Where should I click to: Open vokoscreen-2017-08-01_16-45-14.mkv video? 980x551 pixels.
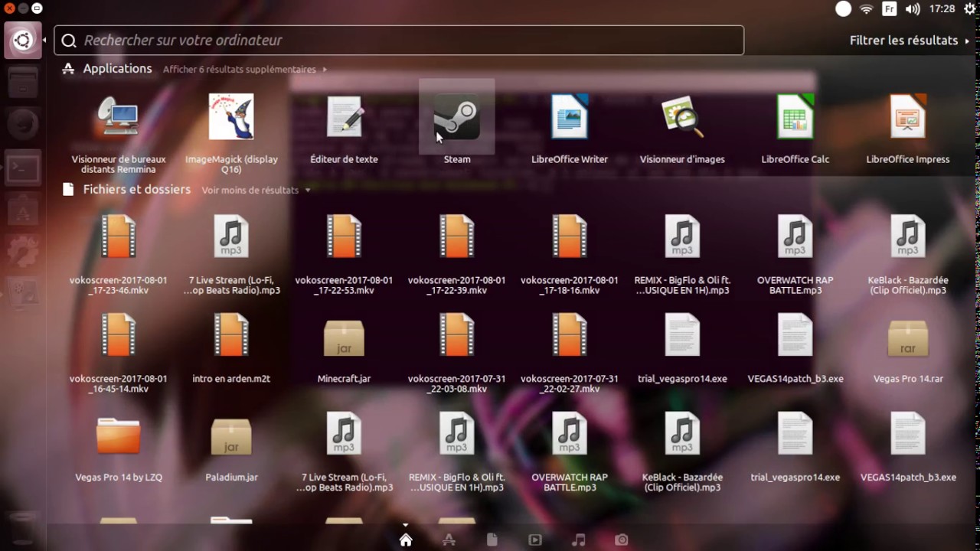[119, 335]
